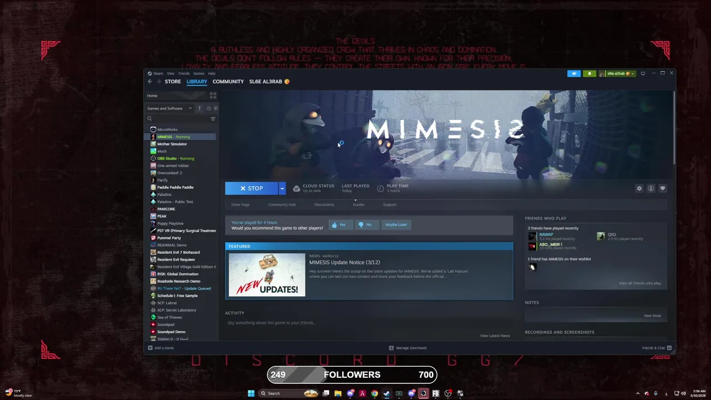Screen dimensions: 711x400
Task: Open game info icon
Action: [x=651, y=188]
